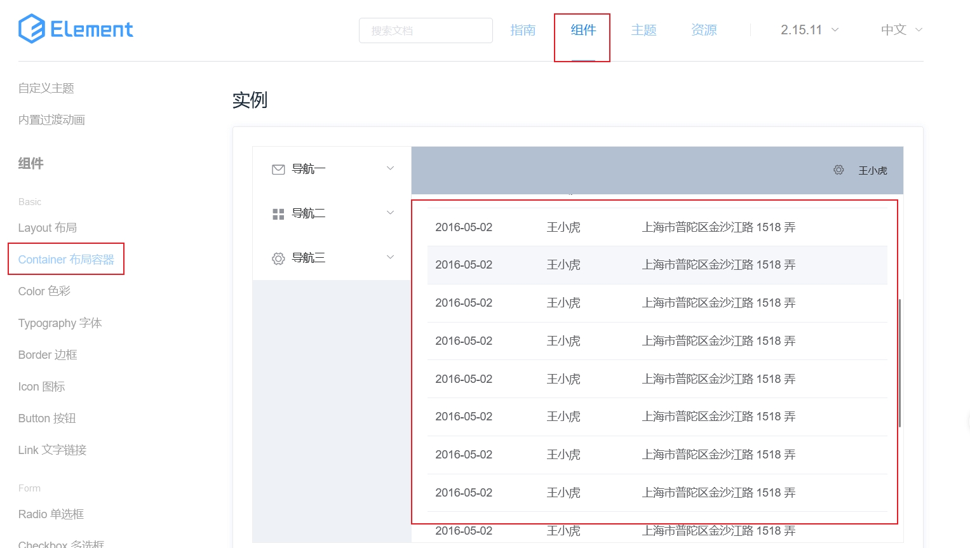Click the settings gear in the table header
The height and width of the screenshot is (548, 970).
[x=839, y=170]
